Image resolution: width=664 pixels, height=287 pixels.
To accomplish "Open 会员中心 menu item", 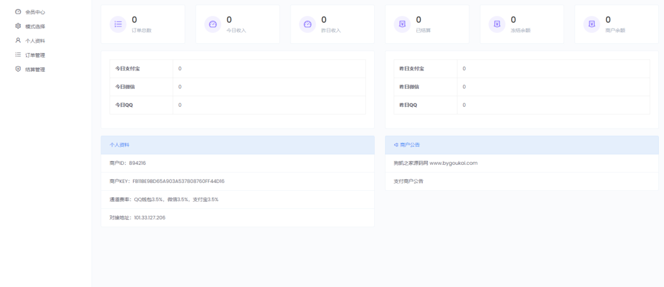I will coord(35,12).
